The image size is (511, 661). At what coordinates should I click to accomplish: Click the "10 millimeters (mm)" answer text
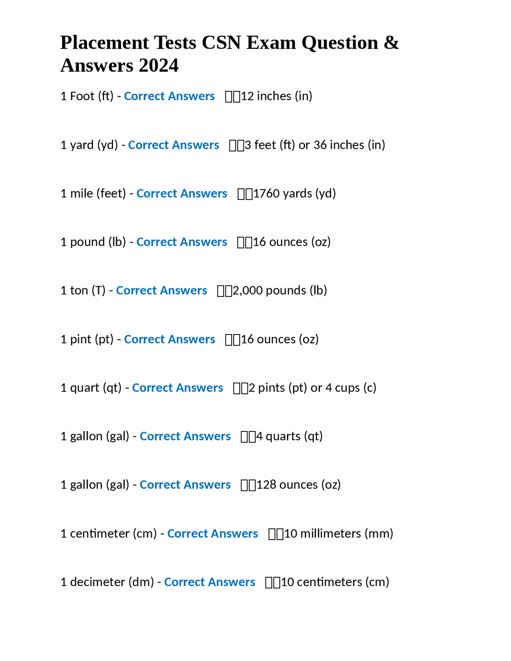click(x=339, y=534)
